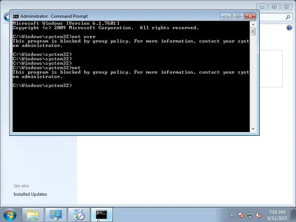Click the Command Prompt scroll up arrow
Viewport: 296px width, 222px height.
click(x=253, y=24)
